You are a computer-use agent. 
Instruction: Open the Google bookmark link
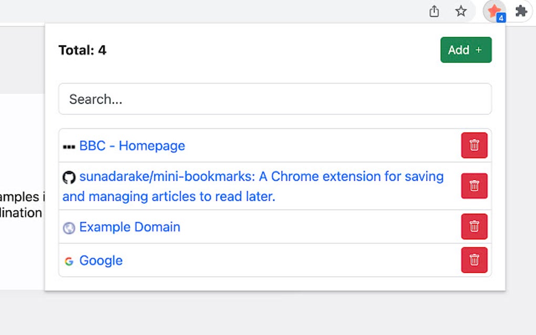(x=101, y=260)
